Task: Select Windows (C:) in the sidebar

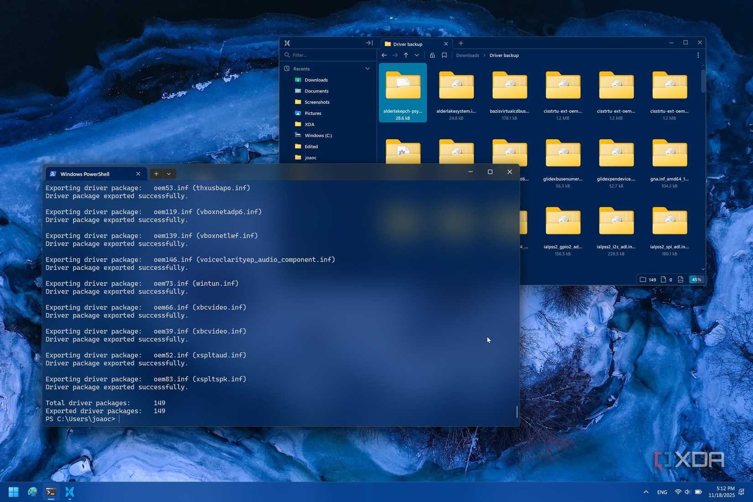Action: 318,135
